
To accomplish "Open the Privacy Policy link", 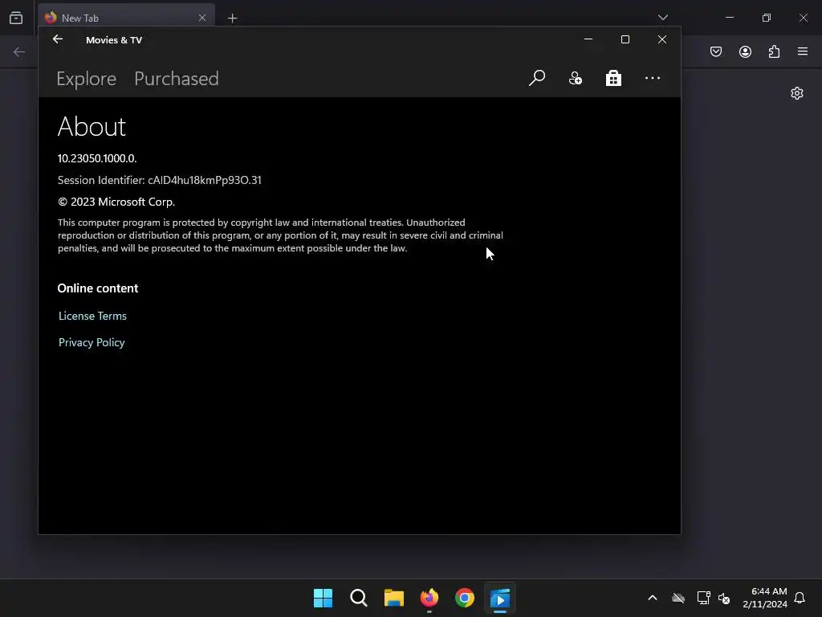I will 92,342.
